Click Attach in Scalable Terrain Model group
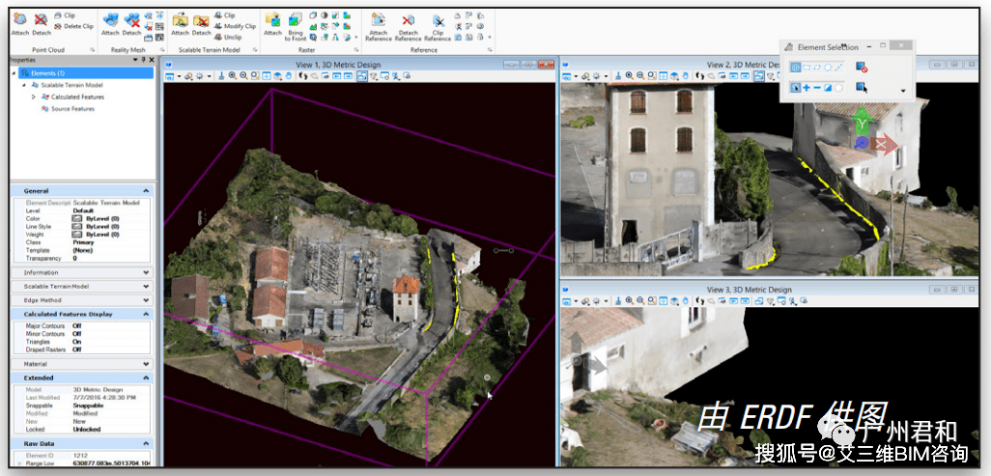Screen dimensions: 991x476 (x=180, y=24)
